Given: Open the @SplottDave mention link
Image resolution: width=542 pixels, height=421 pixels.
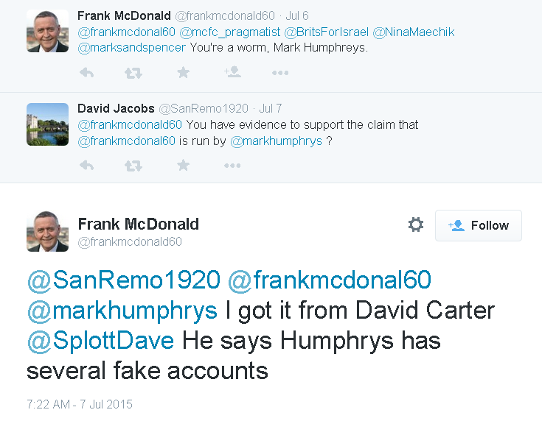Looking at the screenshot, I should point(100,341).
